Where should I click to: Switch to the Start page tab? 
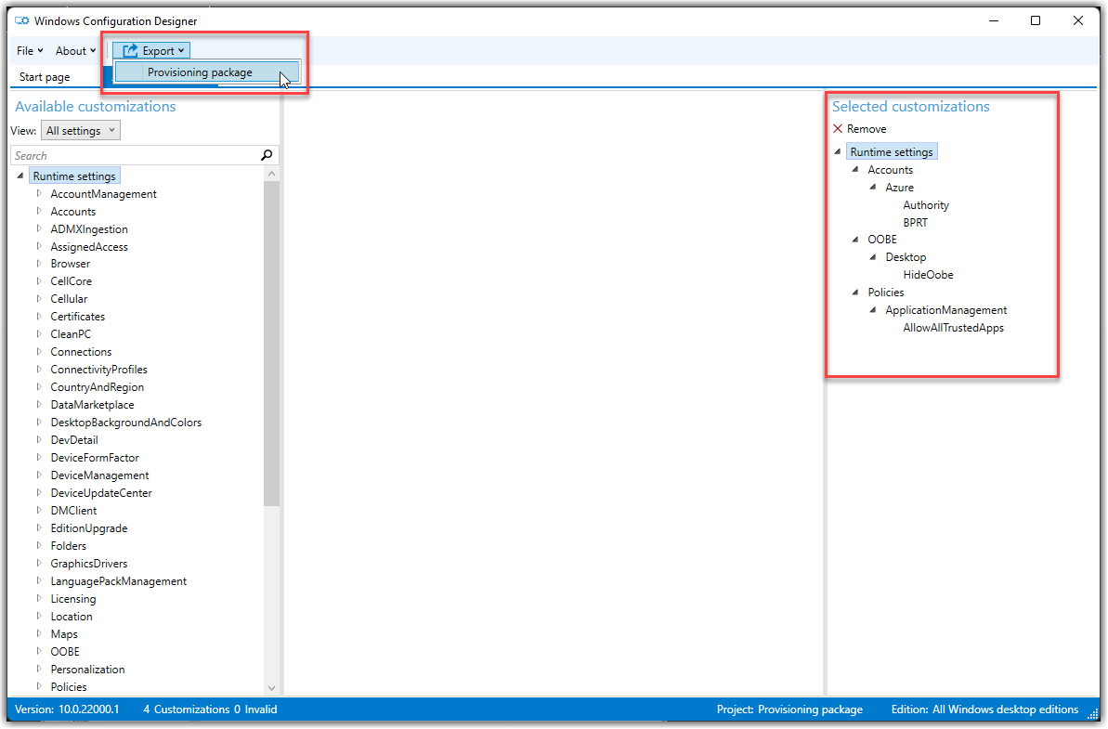[45, 77]
